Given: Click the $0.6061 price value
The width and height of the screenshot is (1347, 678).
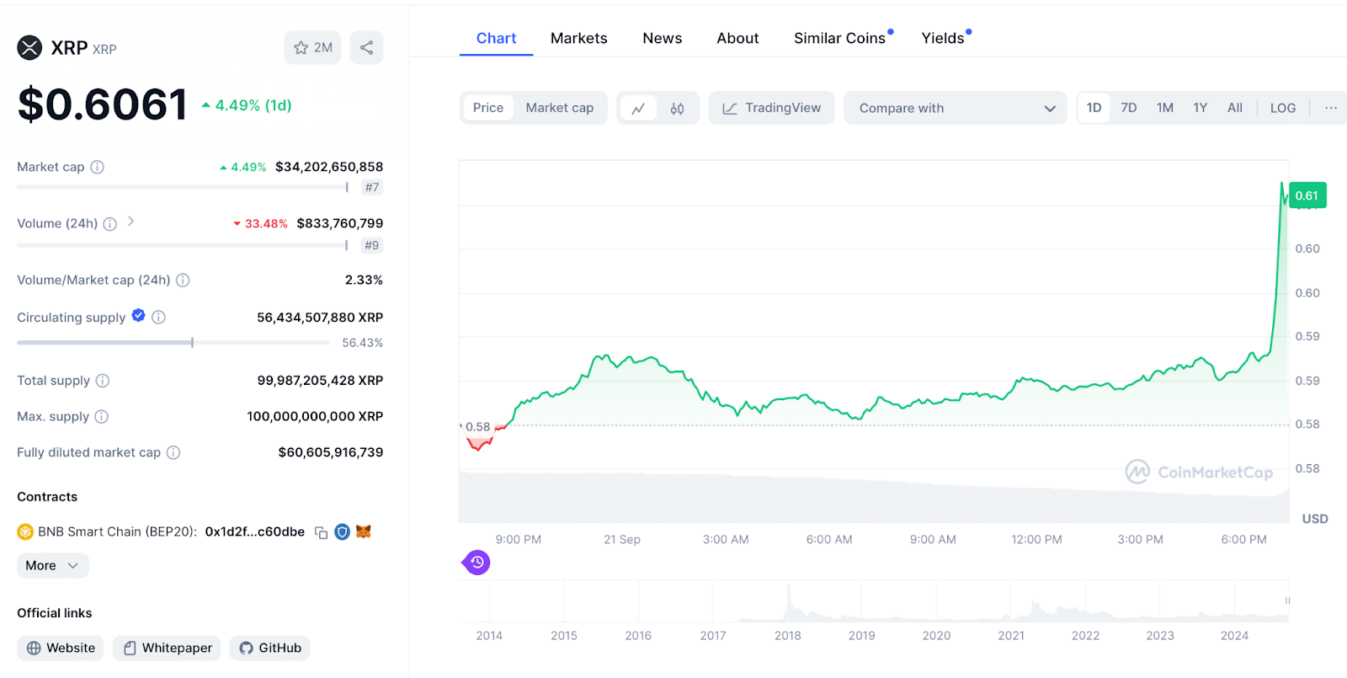Looking at the screenshot, I should (x=102, y=104).
